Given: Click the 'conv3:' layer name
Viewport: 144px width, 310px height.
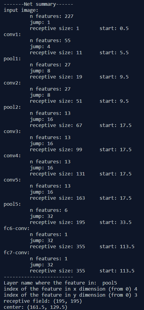Looking at the screenshot, I should [12, 131].
